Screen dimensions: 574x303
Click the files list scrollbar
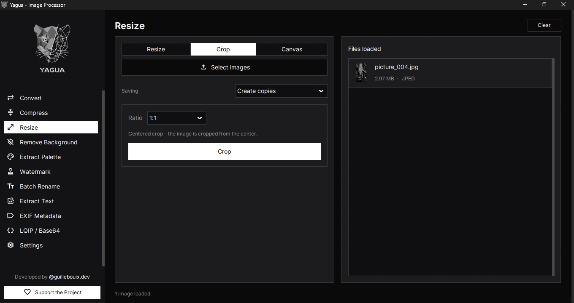click(553, 167)
